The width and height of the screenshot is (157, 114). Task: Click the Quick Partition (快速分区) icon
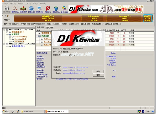tap(32, 10)
